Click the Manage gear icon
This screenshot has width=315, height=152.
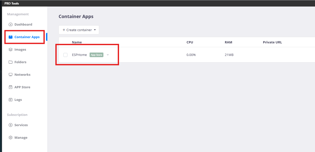click(x=11, y=137)
